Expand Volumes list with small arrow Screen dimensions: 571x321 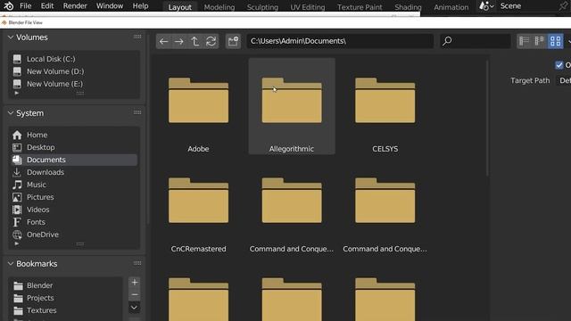coord(16,93)
